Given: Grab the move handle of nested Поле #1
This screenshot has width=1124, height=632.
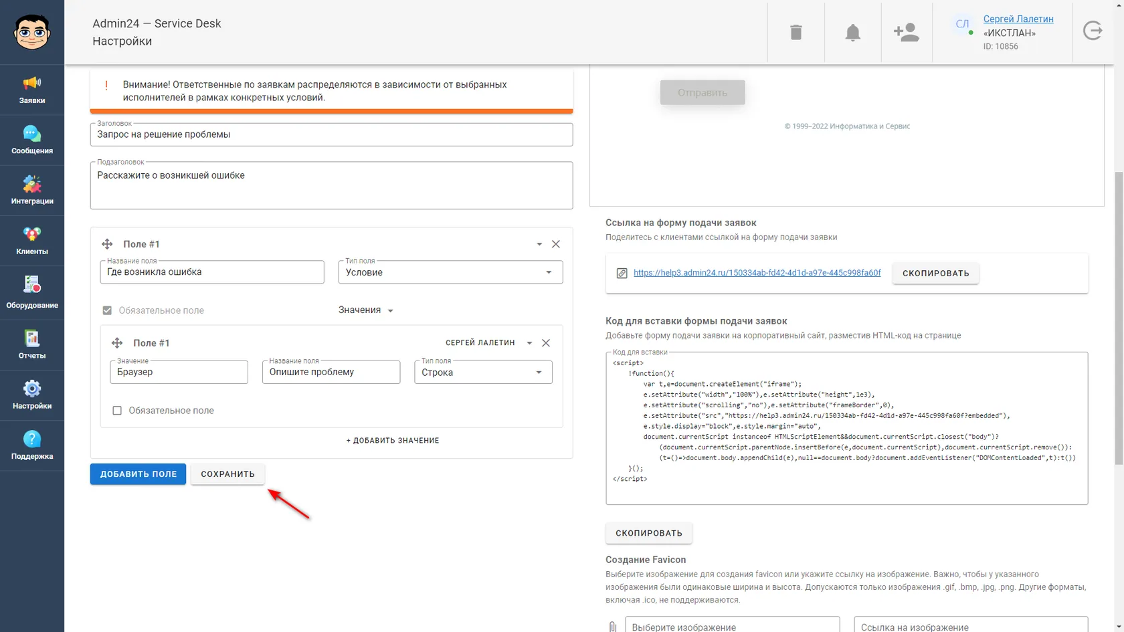Looking at the screenshot, I should point(117,343).
